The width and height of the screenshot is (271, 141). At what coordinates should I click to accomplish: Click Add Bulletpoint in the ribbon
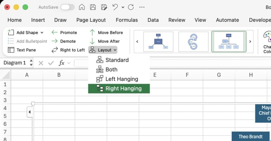pos(27,41)
